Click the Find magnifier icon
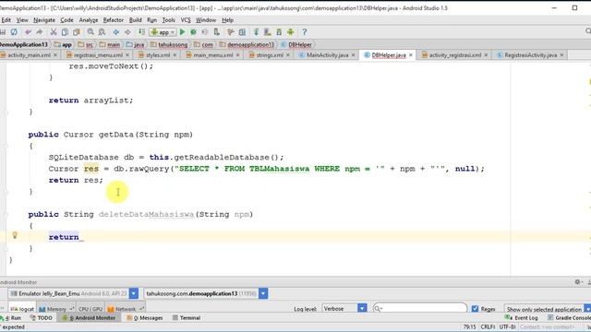Screen dimensions: 591x332 pos(90,32)
